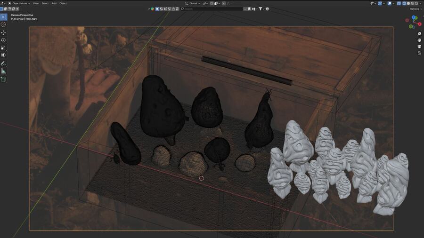This screenshot has height=238, width=424.
Task: Set selection mode to new (first icon)
Action: (1, 9)
